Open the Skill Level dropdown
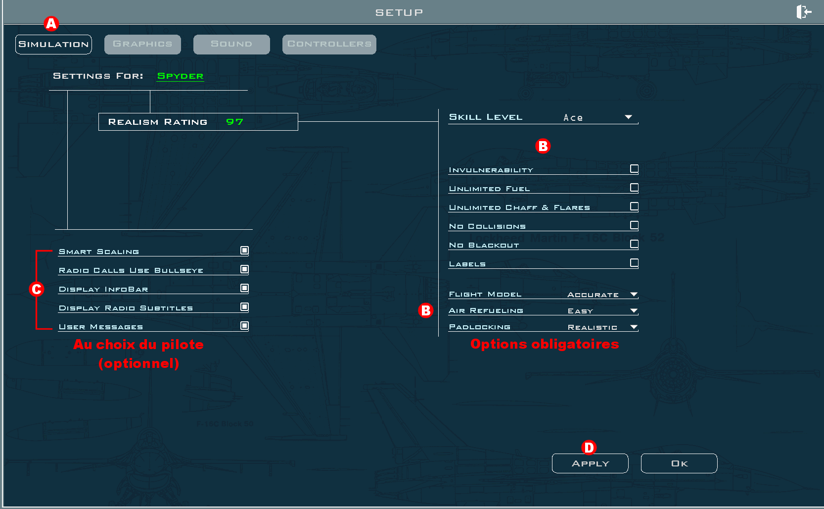 click(628, 117)
